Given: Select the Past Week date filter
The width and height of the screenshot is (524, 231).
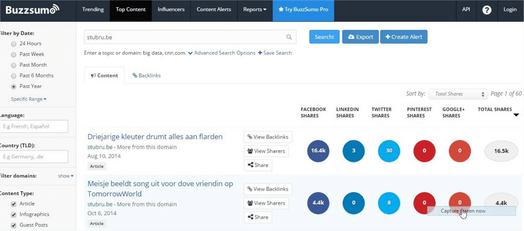Looking at the screenshot, I should coord(14,55).
